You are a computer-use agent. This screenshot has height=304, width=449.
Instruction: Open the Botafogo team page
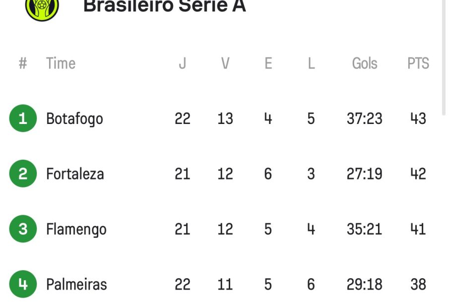tap(74, 119)
